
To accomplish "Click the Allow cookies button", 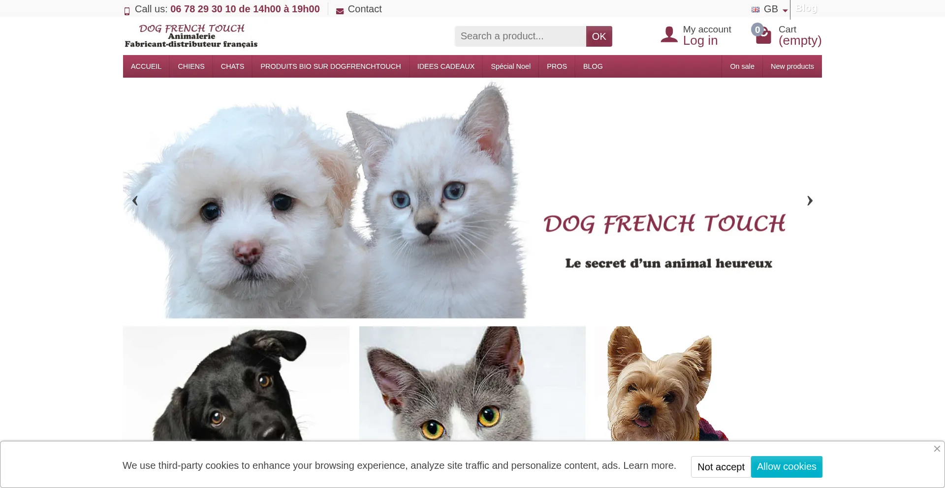I will point(787,467).
